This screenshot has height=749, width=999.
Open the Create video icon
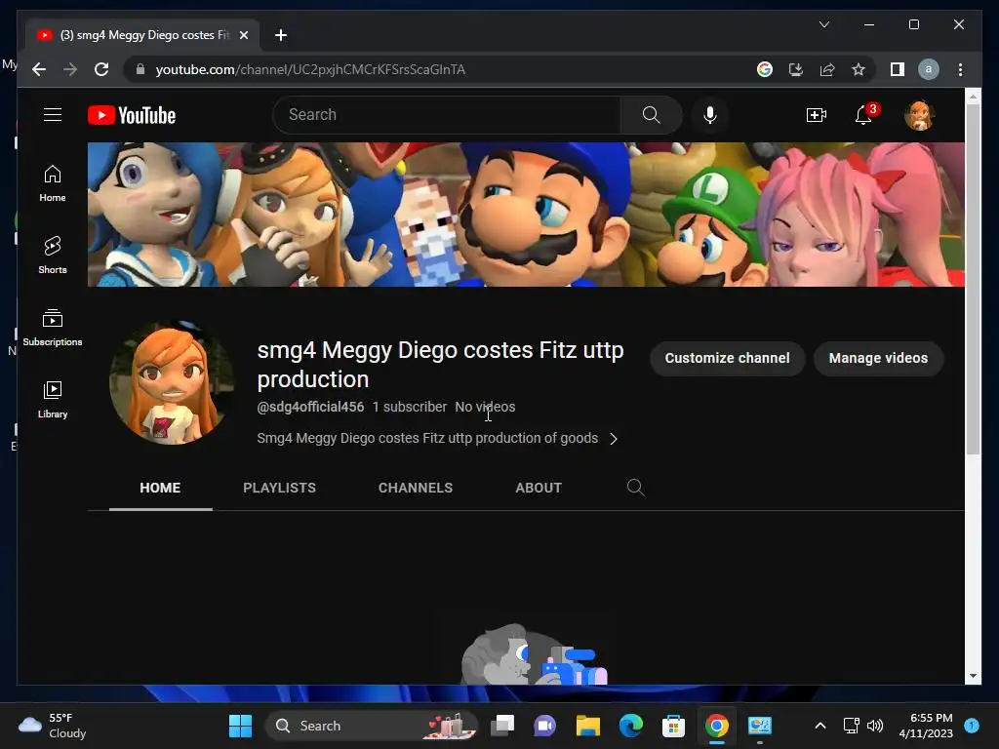(x=817, y=115)
